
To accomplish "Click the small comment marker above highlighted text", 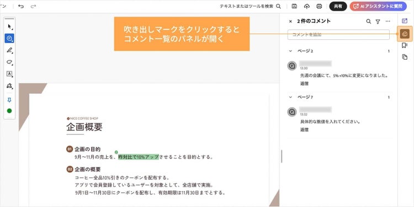I will coord(116,152).
